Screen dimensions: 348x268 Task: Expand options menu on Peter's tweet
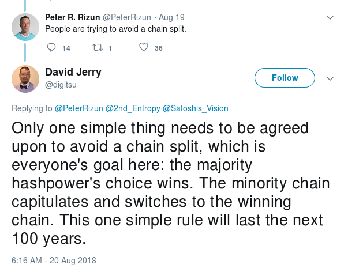pos(331,18)
